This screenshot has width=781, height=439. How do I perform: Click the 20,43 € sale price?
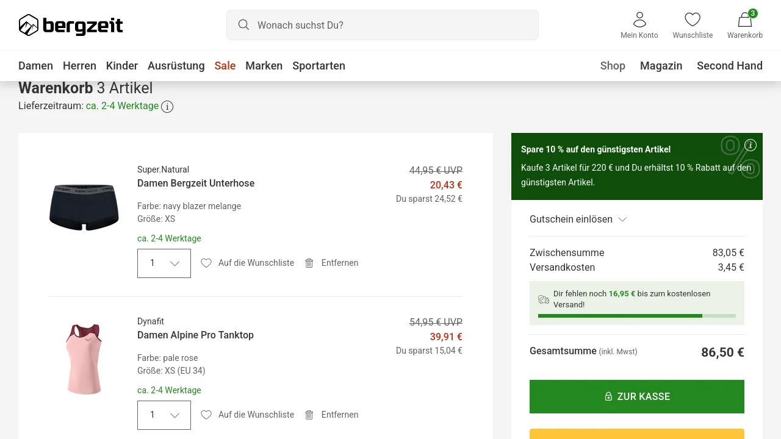(446, 185)
